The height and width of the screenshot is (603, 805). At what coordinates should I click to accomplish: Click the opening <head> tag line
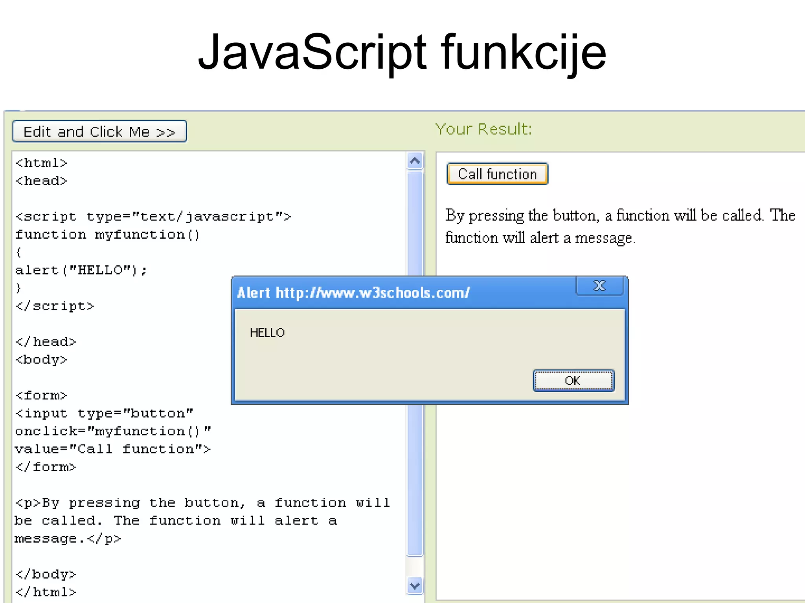click(x=41, y=181)
